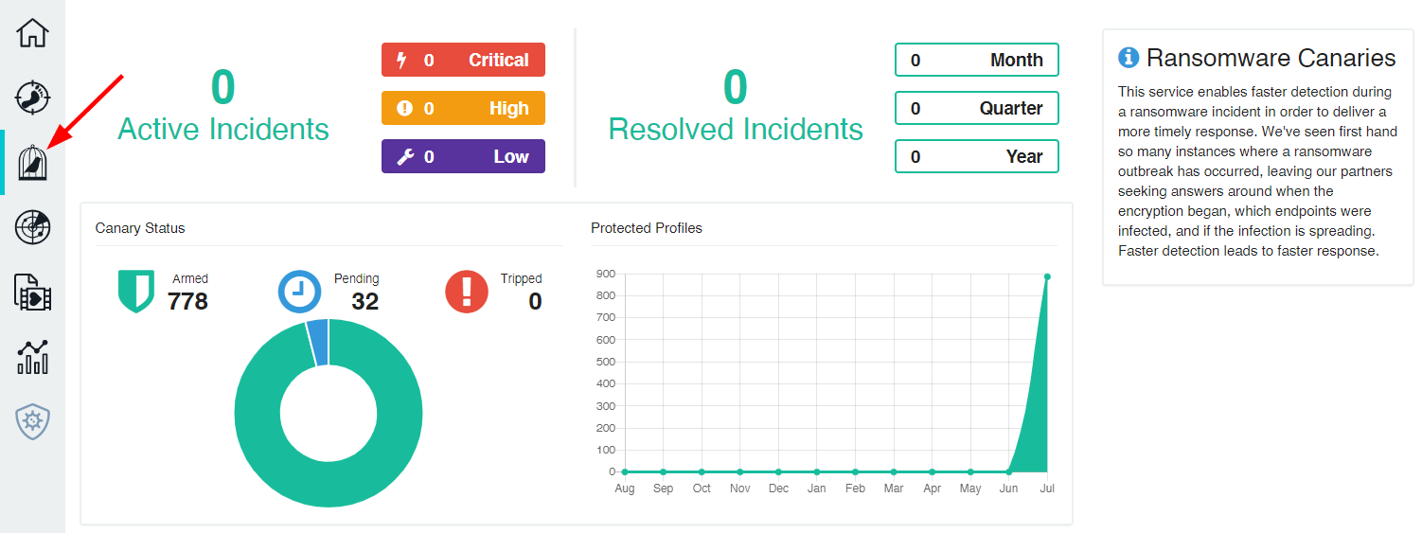Click the shield gear sidebar icon

pos(32,422)
